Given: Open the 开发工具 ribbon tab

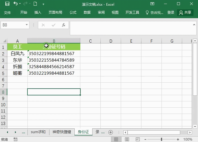Looking at the screenshot, I should pyautogui.click(x=132, y=12).
